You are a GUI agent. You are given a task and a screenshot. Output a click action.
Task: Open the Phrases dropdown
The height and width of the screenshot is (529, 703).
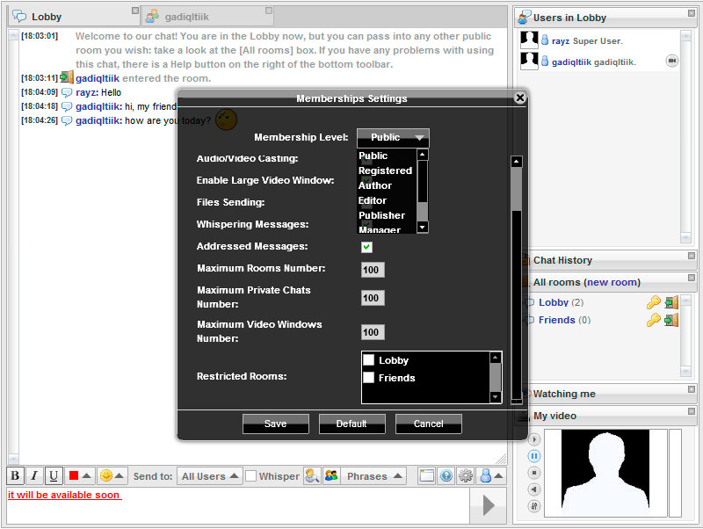coord(373,476)
